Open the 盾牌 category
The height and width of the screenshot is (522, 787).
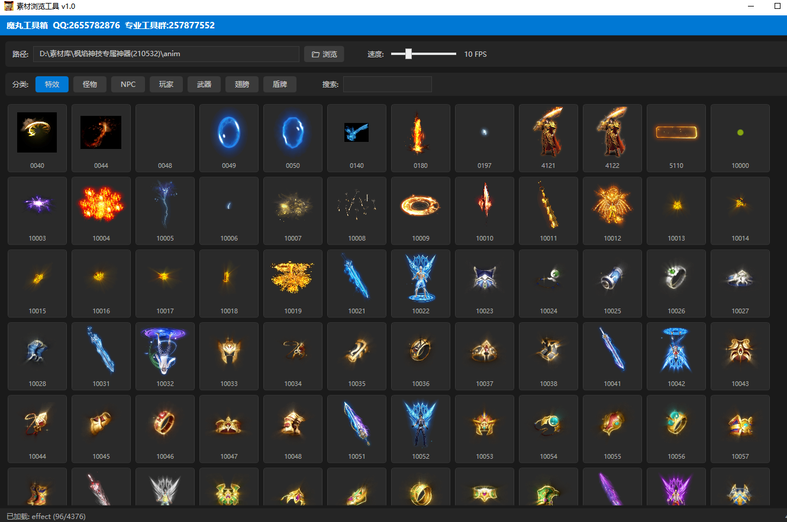tap(280, 85)
